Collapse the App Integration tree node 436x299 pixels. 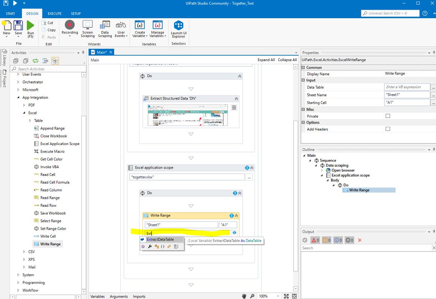[19, 97]
